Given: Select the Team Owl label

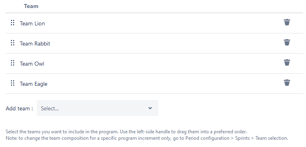Looking at the screenshot, I should (x=32, y=64).
